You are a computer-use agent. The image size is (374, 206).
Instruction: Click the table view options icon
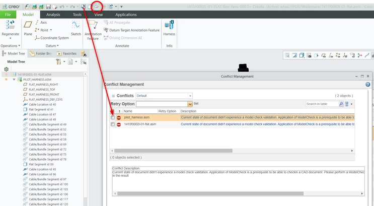(x=347, y=104)
